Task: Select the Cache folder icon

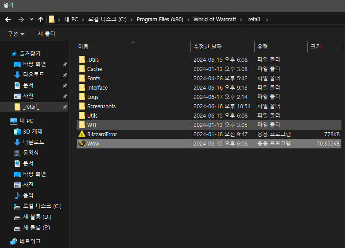Action: point(82,69)
